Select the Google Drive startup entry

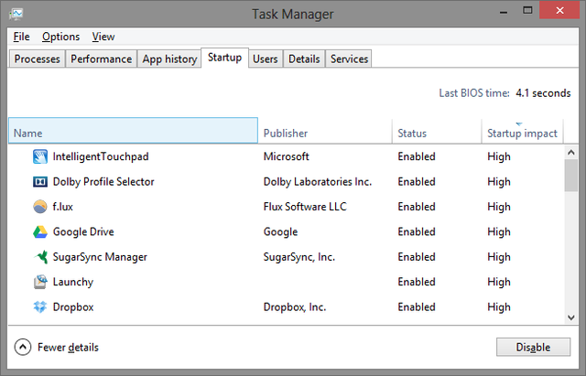tap(83, 231)
